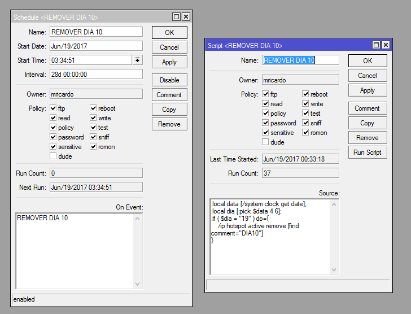Click the Run Script button

coord(368,152)
